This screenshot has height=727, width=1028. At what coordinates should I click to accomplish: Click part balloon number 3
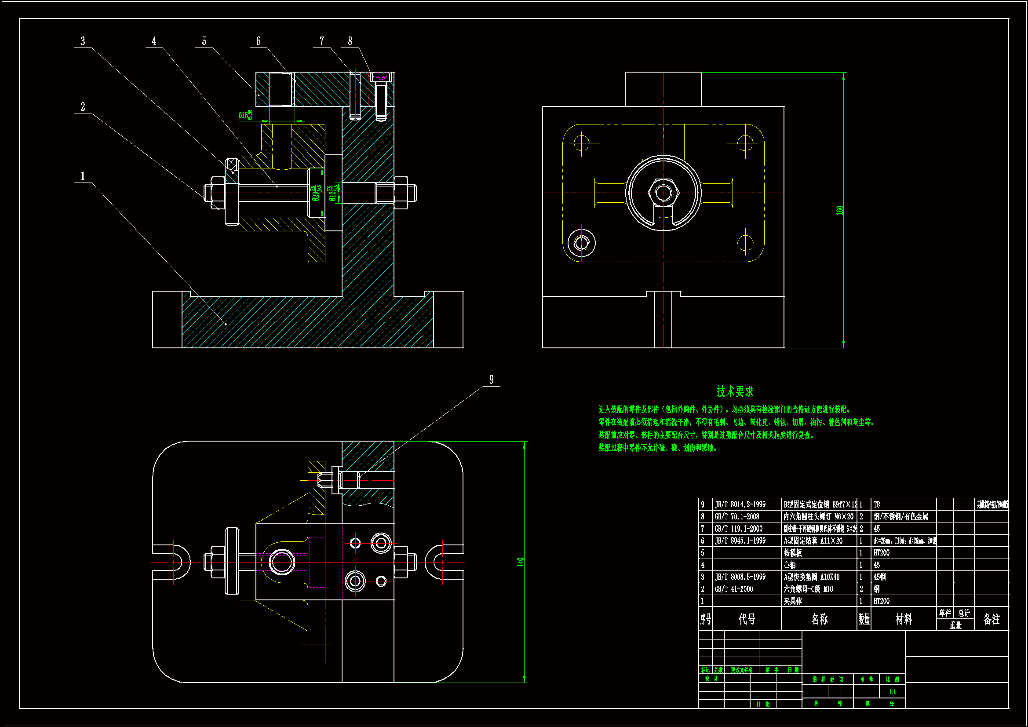coord(83,41)
